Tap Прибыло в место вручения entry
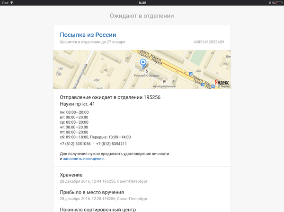Viewport: 284px width, 212px height. click(x=92, y=192)
